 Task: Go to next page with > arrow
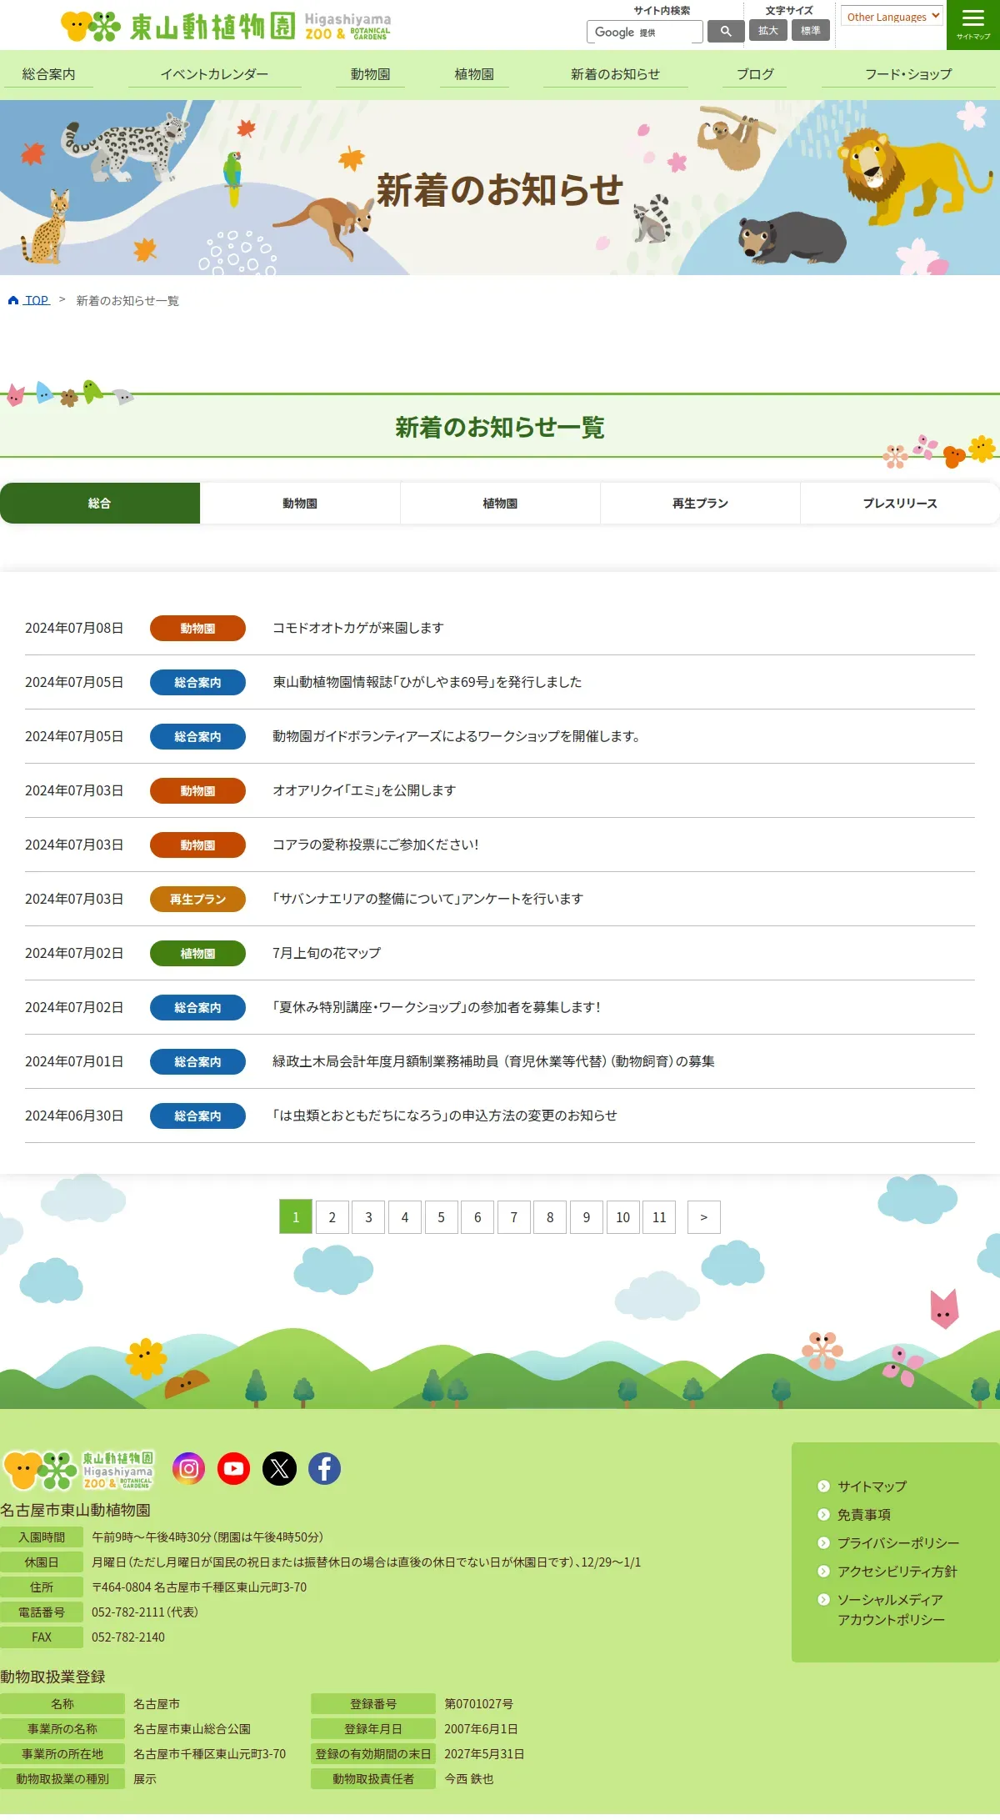(703, 1217)
